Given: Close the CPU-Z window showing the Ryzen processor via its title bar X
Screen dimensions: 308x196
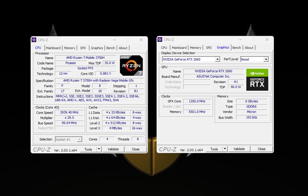Looking at the screenshot, I should click(141, 40).
